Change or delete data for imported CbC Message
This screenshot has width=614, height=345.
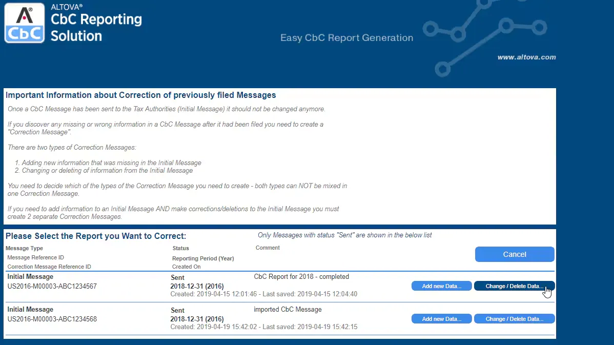tap(514, 319)
